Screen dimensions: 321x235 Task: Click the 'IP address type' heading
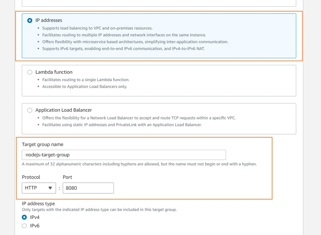39,204
